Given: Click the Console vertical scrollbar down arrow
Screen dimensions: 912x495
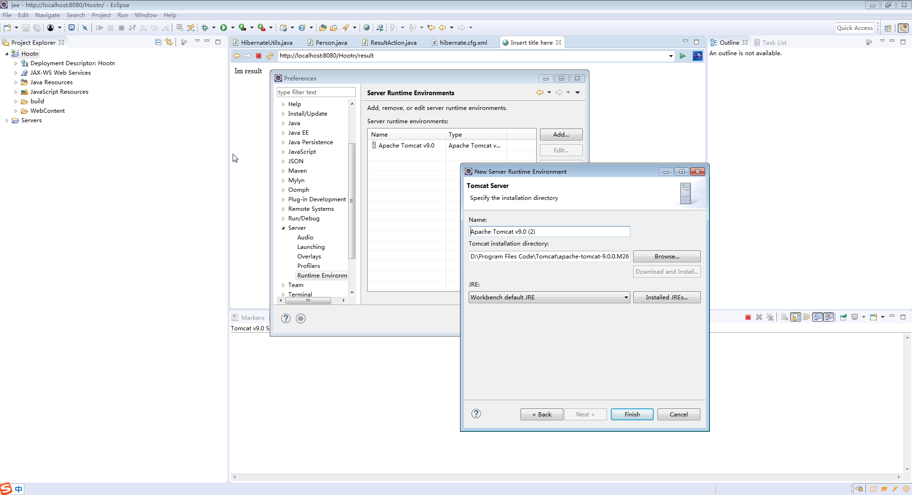Looking at the screenshot, I should coord(907,469).
